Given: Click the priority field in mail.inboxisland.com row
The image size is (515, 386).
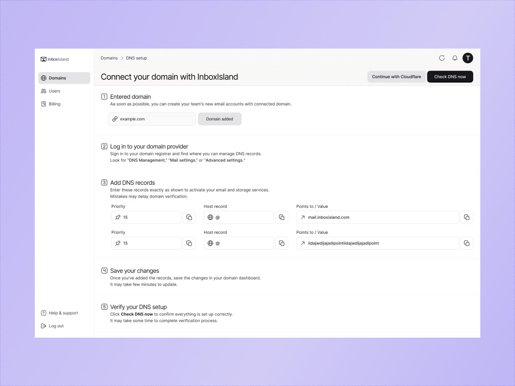Looking at the screenshot, I should tap(146, 217).
